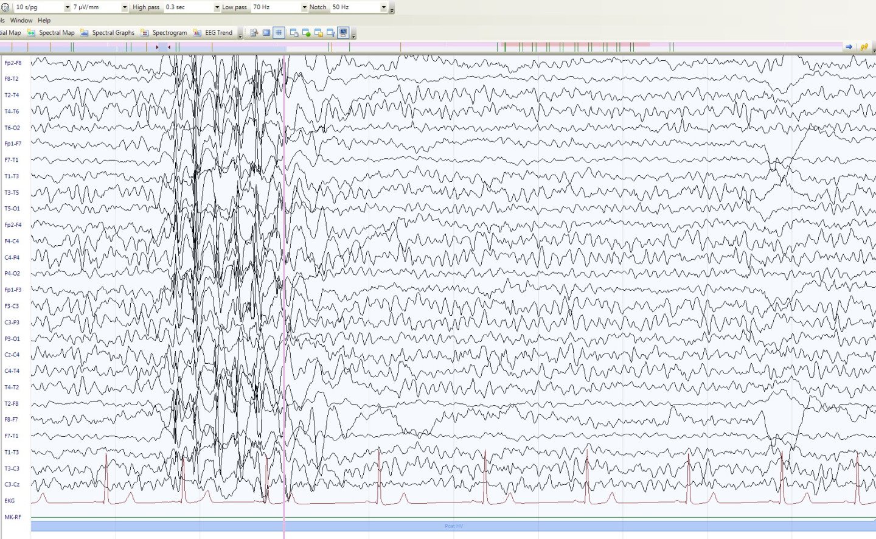Open the EEG Trend view
The image size is (876, 539).
click(213, 33)
